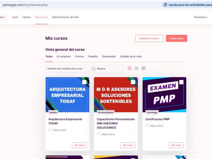Image resolution: width=212 pixels, height=159 pixels.
Task: Open options menu on TOGAF course card
Action: 84,82
